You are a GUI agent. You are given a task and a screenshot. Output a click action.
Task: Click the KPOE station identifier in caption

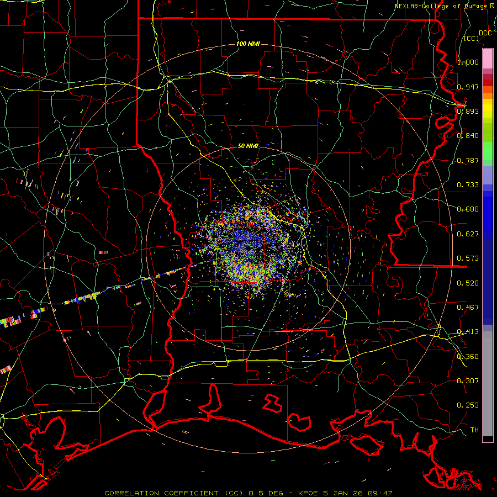tap(308, 493)
